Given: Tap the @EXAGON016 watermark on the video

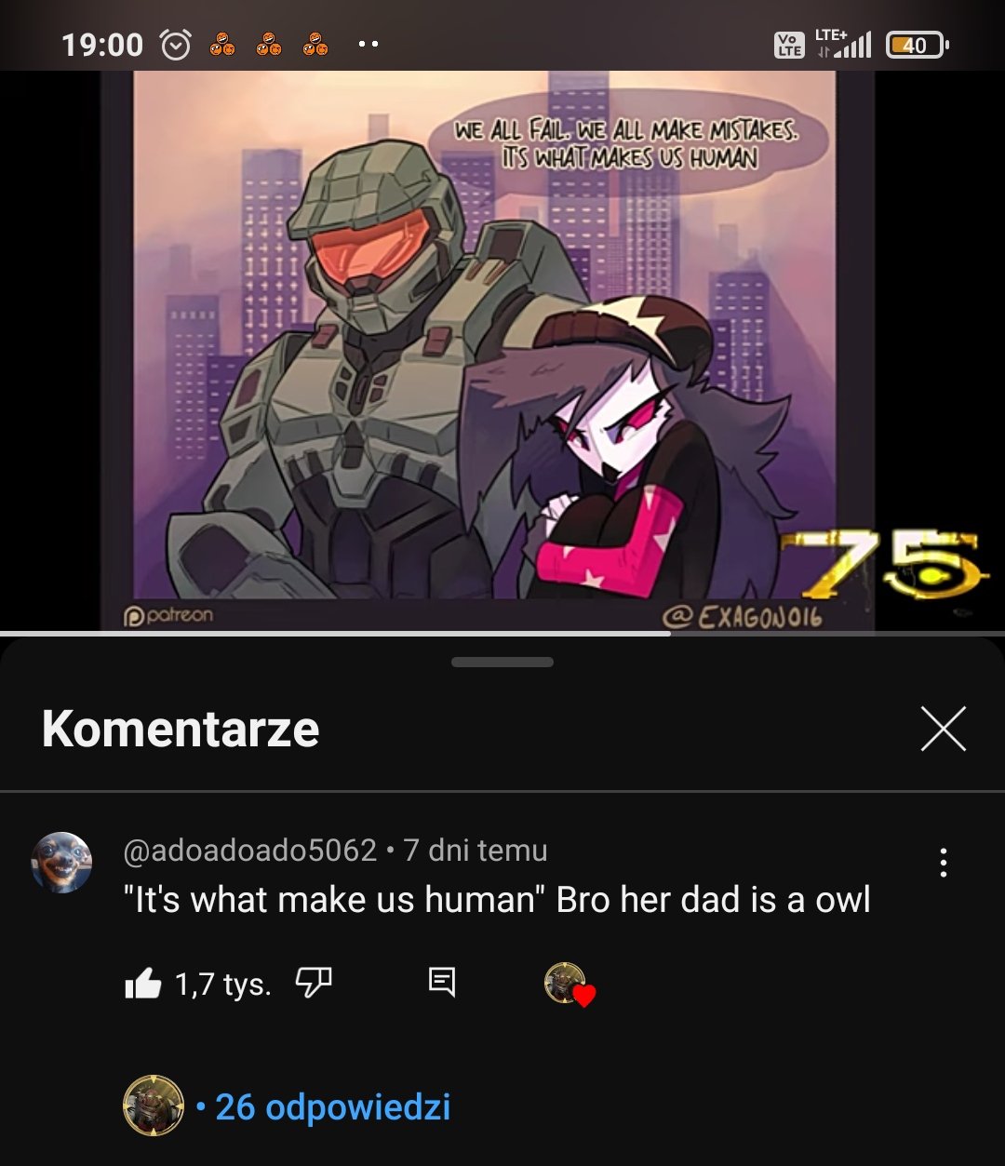Looking at the screenshot, I should 743,617.
